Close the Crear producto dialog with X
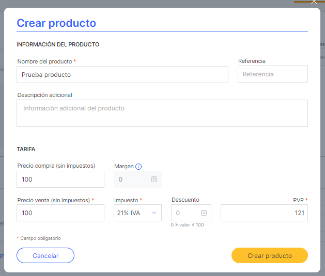Viewport: 325px width, 276px height. point(314,2)
